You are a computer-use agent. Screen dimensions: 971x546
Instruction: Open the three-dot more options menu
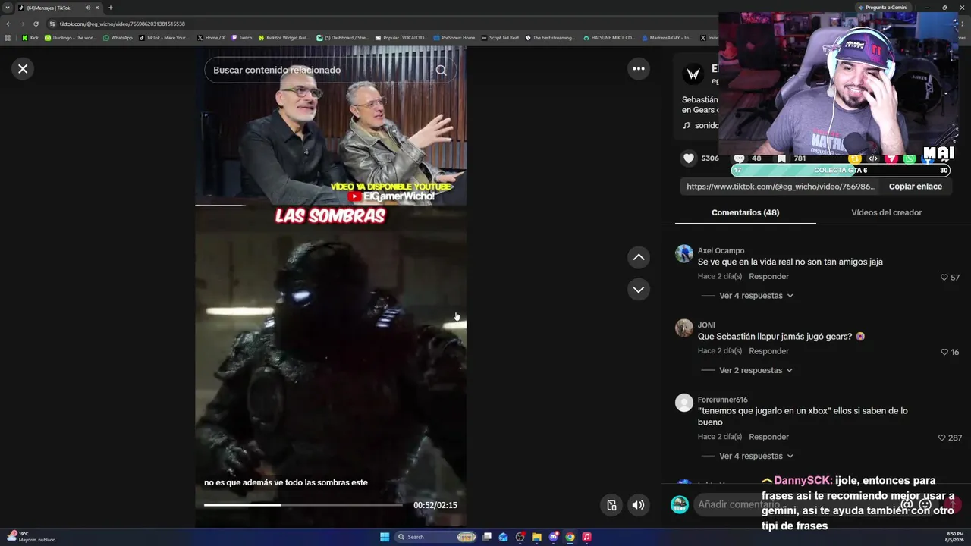tap(639, 69)
